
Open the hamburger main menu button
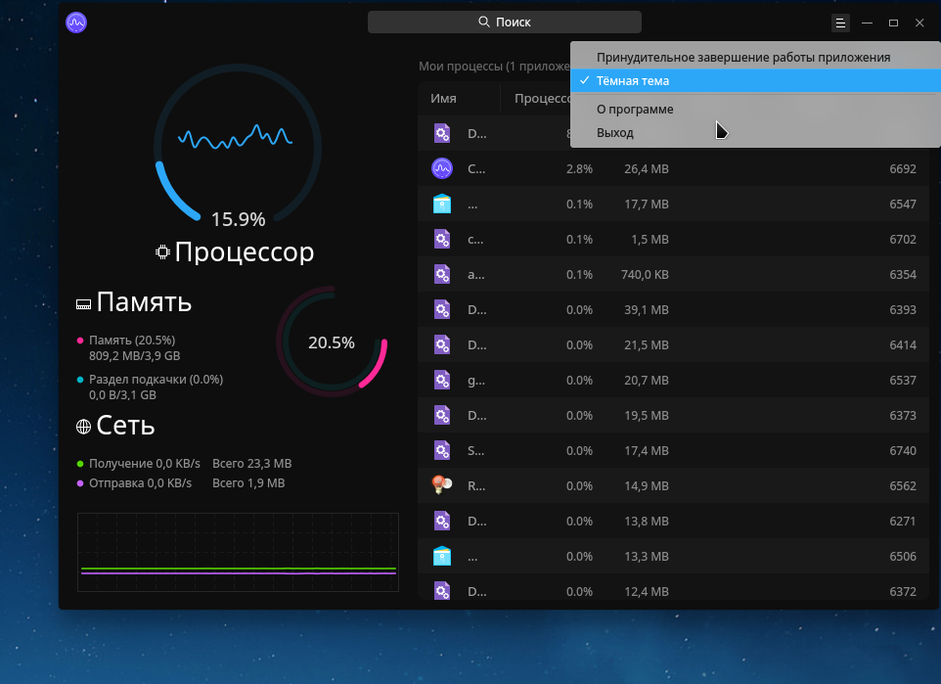(x=840, y=23)
